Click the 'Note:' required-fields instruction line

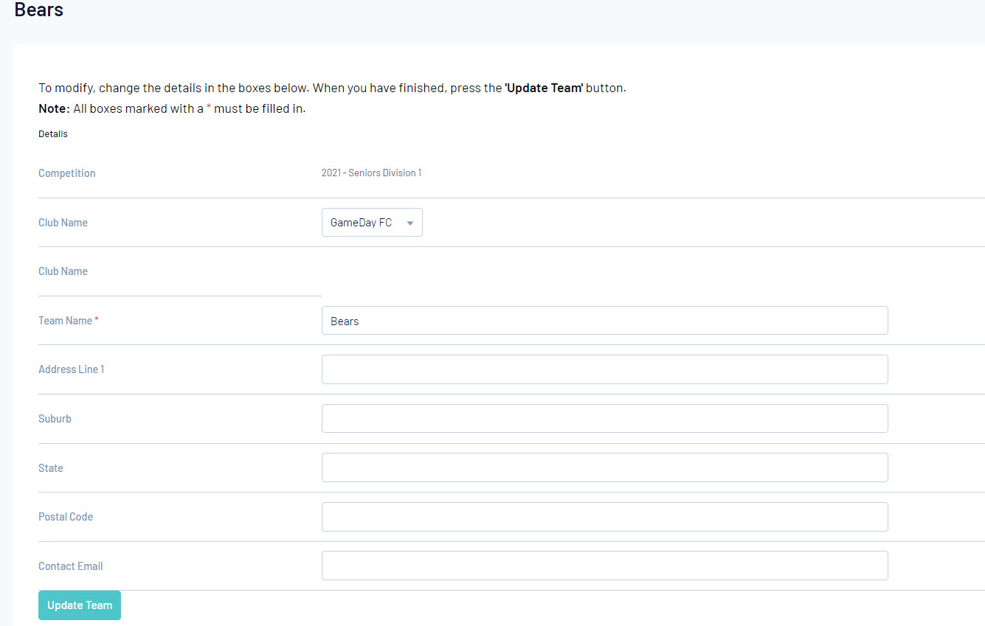[172, 108]
